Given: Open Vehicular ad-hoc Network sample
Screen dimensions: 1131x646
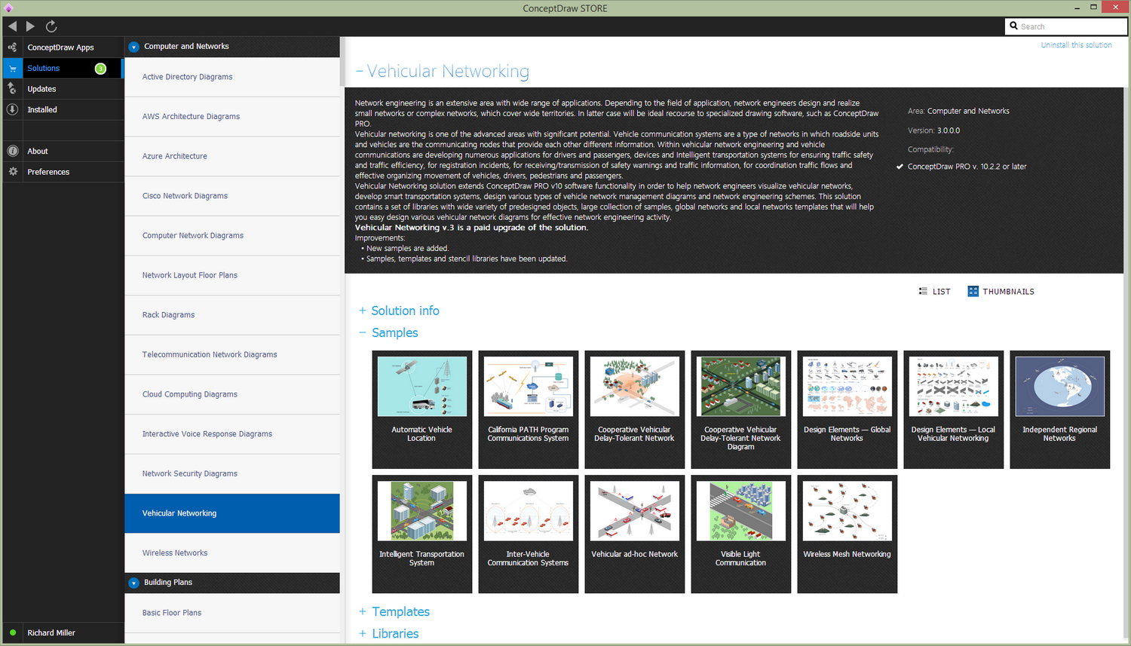Looking at the screenshot, I should tap(635, 534).
